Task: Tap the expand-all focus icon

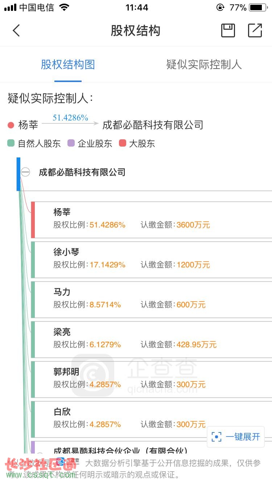Action: [217, 437]
